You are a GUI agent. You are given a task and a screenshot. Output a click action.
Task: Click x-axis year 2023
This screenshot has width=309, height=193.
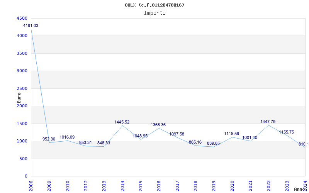(x=287, y=186)
